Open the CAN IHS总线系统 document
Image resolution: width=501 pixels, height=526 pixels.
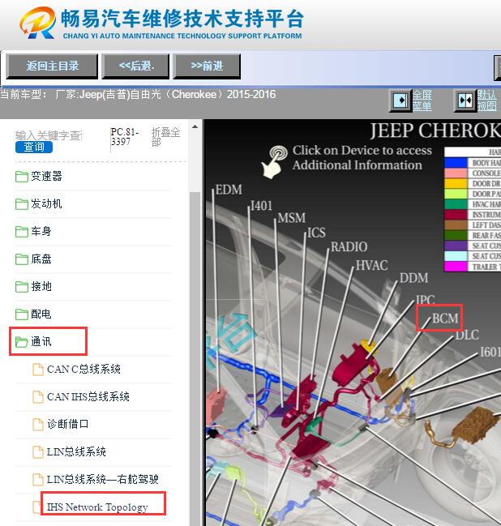[88, 396]
